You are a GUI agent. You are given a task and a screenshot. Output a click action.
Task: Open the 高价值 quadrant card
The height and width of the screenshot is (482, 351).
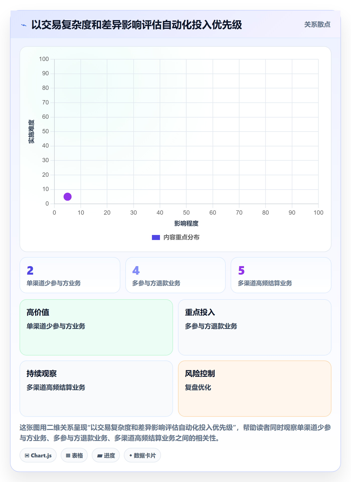[x=96, y=327]
